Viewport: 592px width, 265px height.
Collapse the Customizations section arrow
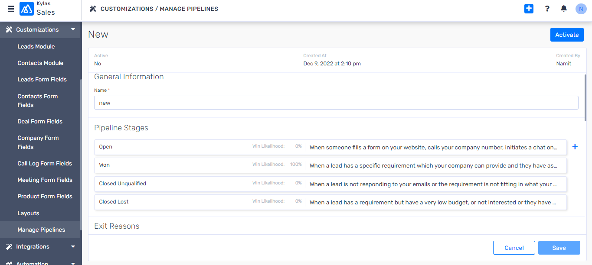pos(73,29)
